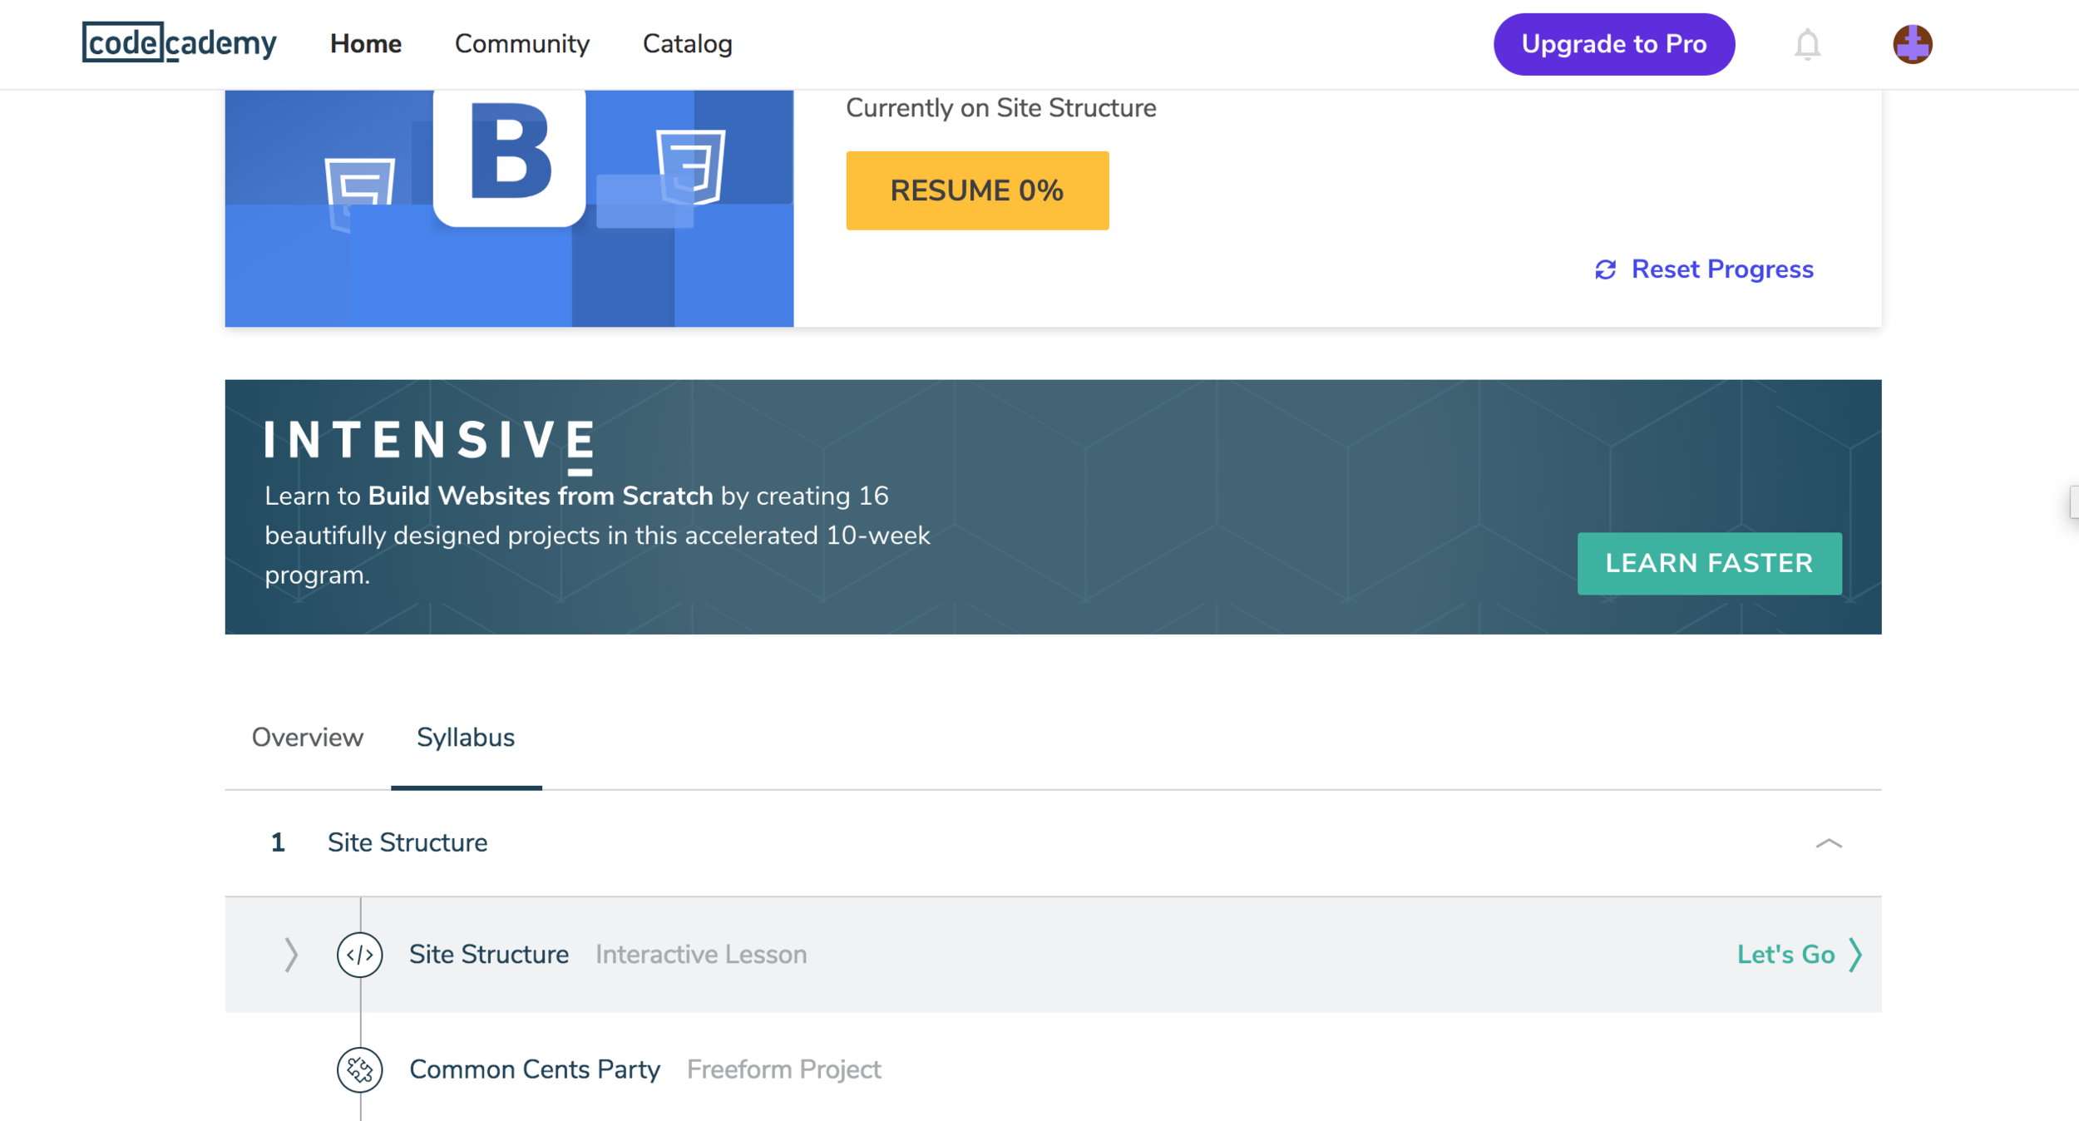The width and height of the screenshot is (2079, 1121).
Task: Open the notifications bell
Action: (1807, 44)
